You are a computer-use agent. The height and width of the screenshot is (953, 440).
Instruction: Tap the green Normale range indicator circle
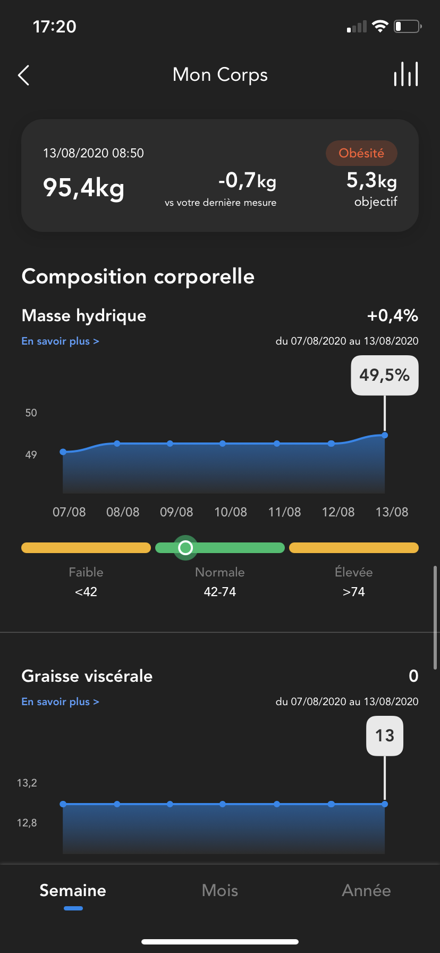(x=185, y=548)
